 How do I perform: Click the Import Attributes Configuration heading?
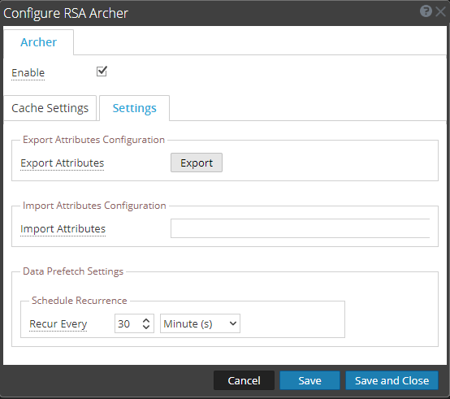click(94, 206)
